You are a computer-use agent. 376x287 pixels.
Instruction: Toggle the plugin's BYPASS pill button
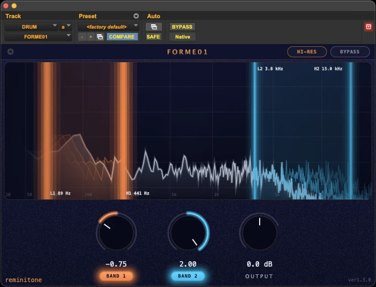(x=350, y=52)
